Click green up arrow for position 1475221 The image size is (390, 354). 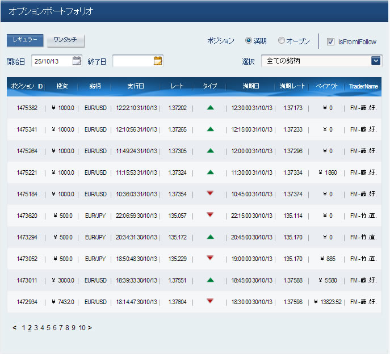(x=211, y=172)
